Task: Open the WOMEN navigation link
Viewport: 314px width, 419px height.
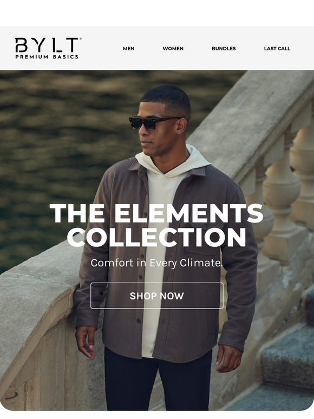Action: [173, 49]
